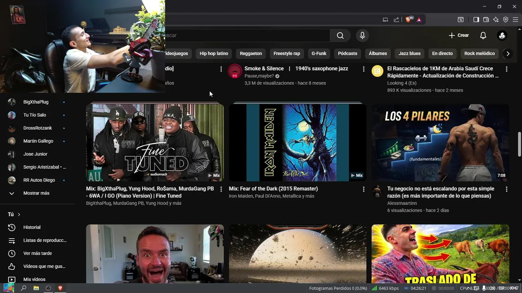Viewport: 522px width, 293px height.
Task: Select the Reggaeton chip
Action: tap(251, 53)
